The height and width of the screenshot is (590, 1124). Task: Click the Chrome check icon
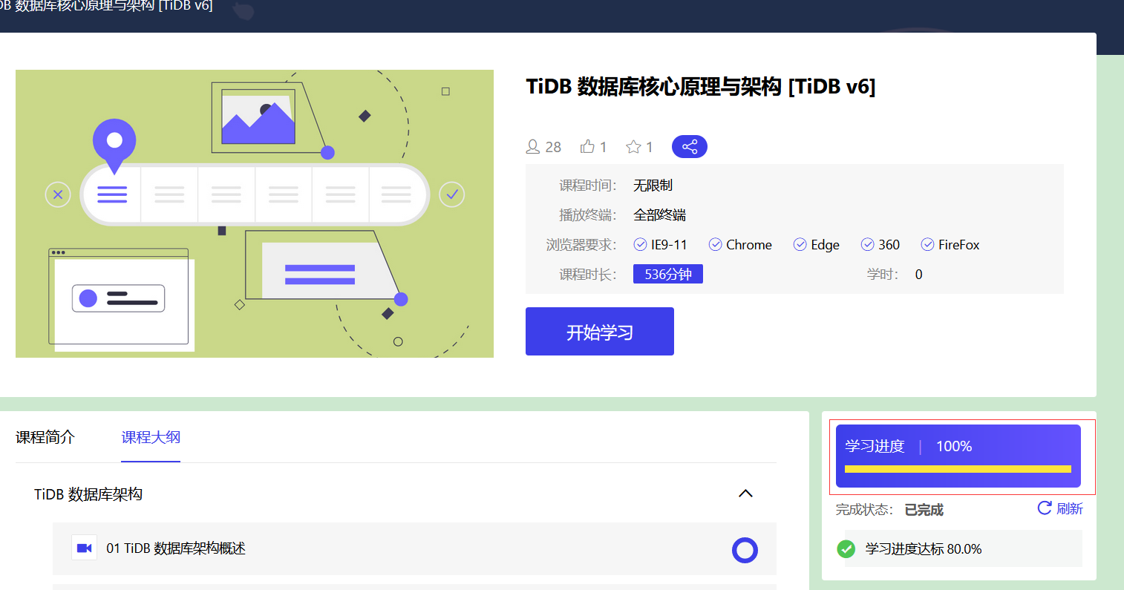[x=716, y=244]
